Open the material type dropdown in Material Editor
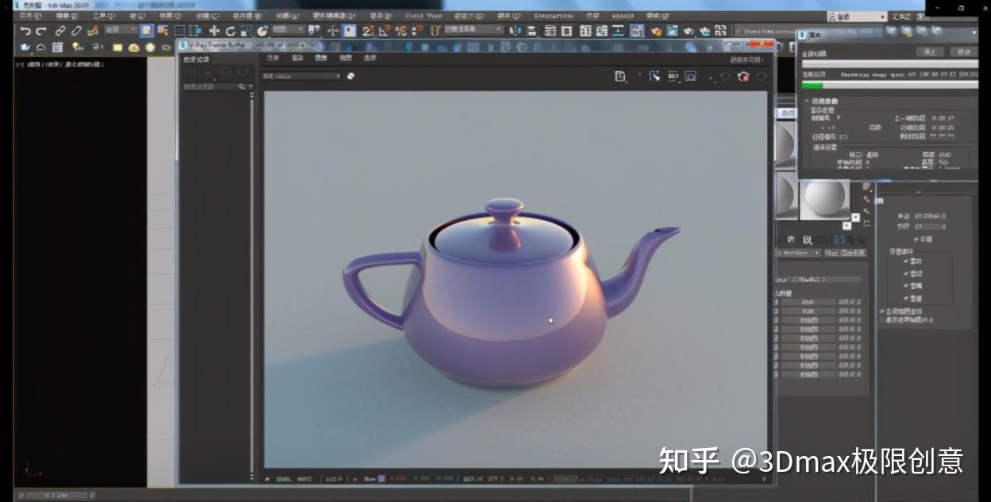This screenshot has width=991, height=502. tap(799, 253)
